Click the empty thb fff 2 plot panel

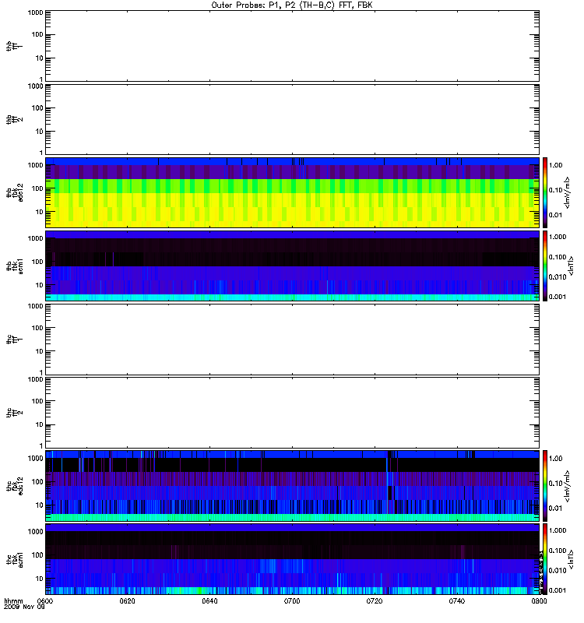coord(293,120)
